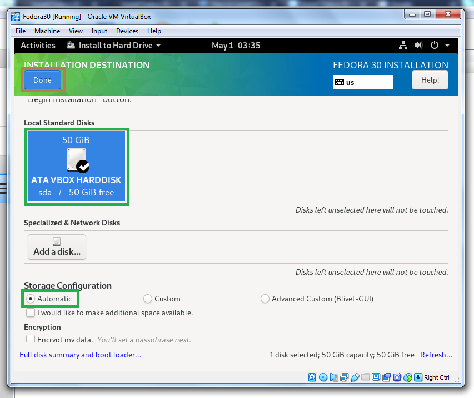Click the Done button
This screenshot has height=398, width=474.
(42, 80)
